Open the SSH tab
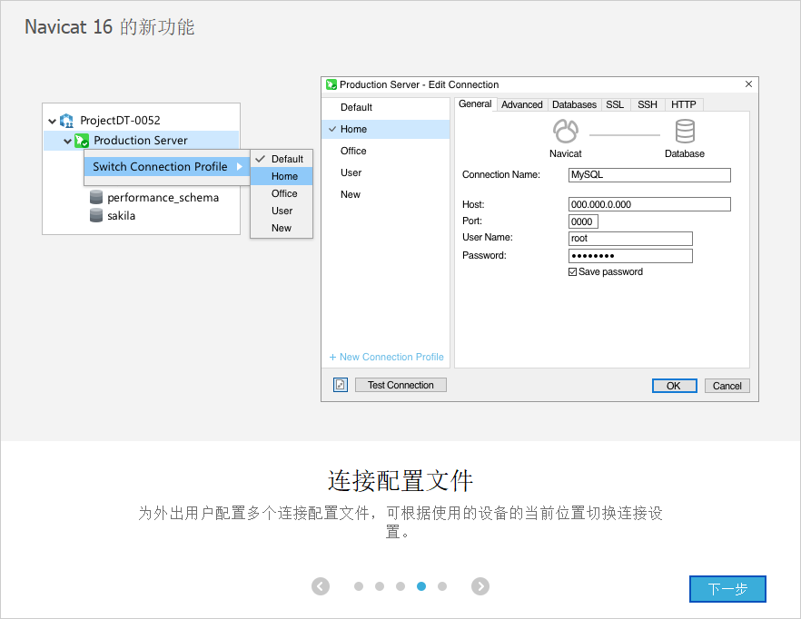This screenshot has height=619, width=801. [x=648, y=104]
